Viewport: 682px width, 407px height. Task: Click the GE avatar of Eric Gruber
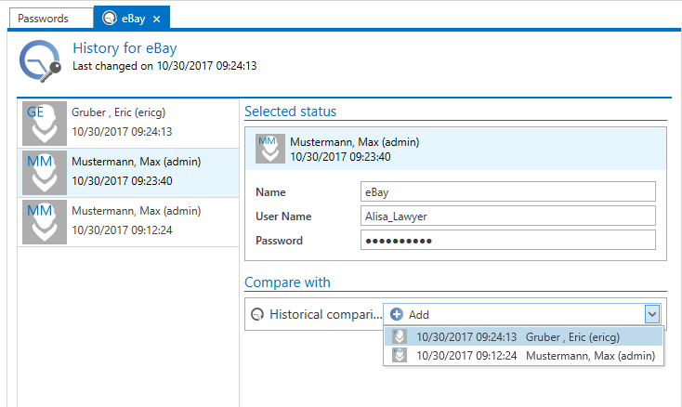click(x=45, y=124)
